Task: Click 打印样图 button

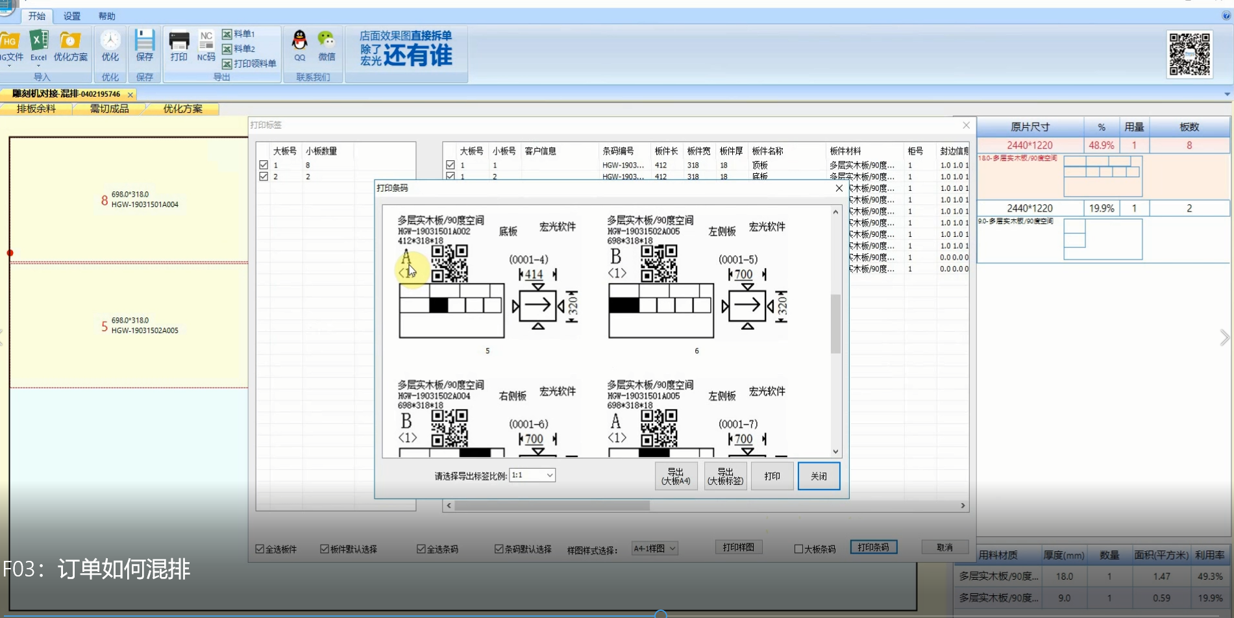Action: pos(739,547)
